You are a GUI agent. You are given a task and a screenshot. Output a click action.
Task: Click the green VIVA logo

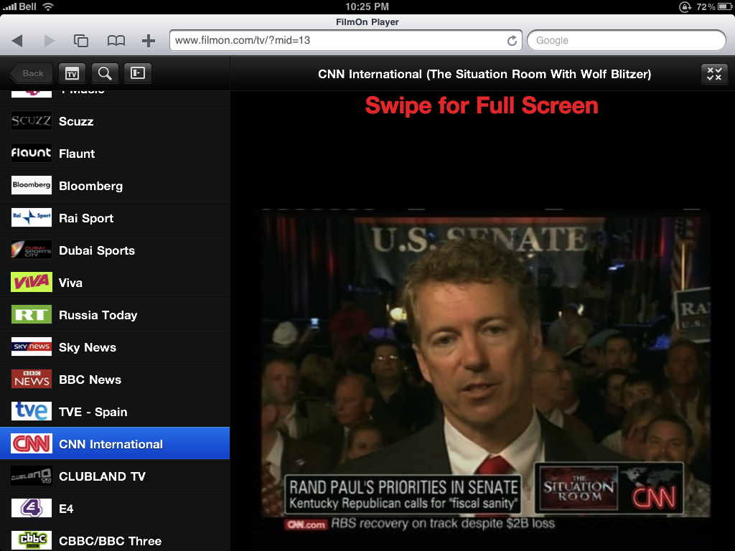(32, 282)
